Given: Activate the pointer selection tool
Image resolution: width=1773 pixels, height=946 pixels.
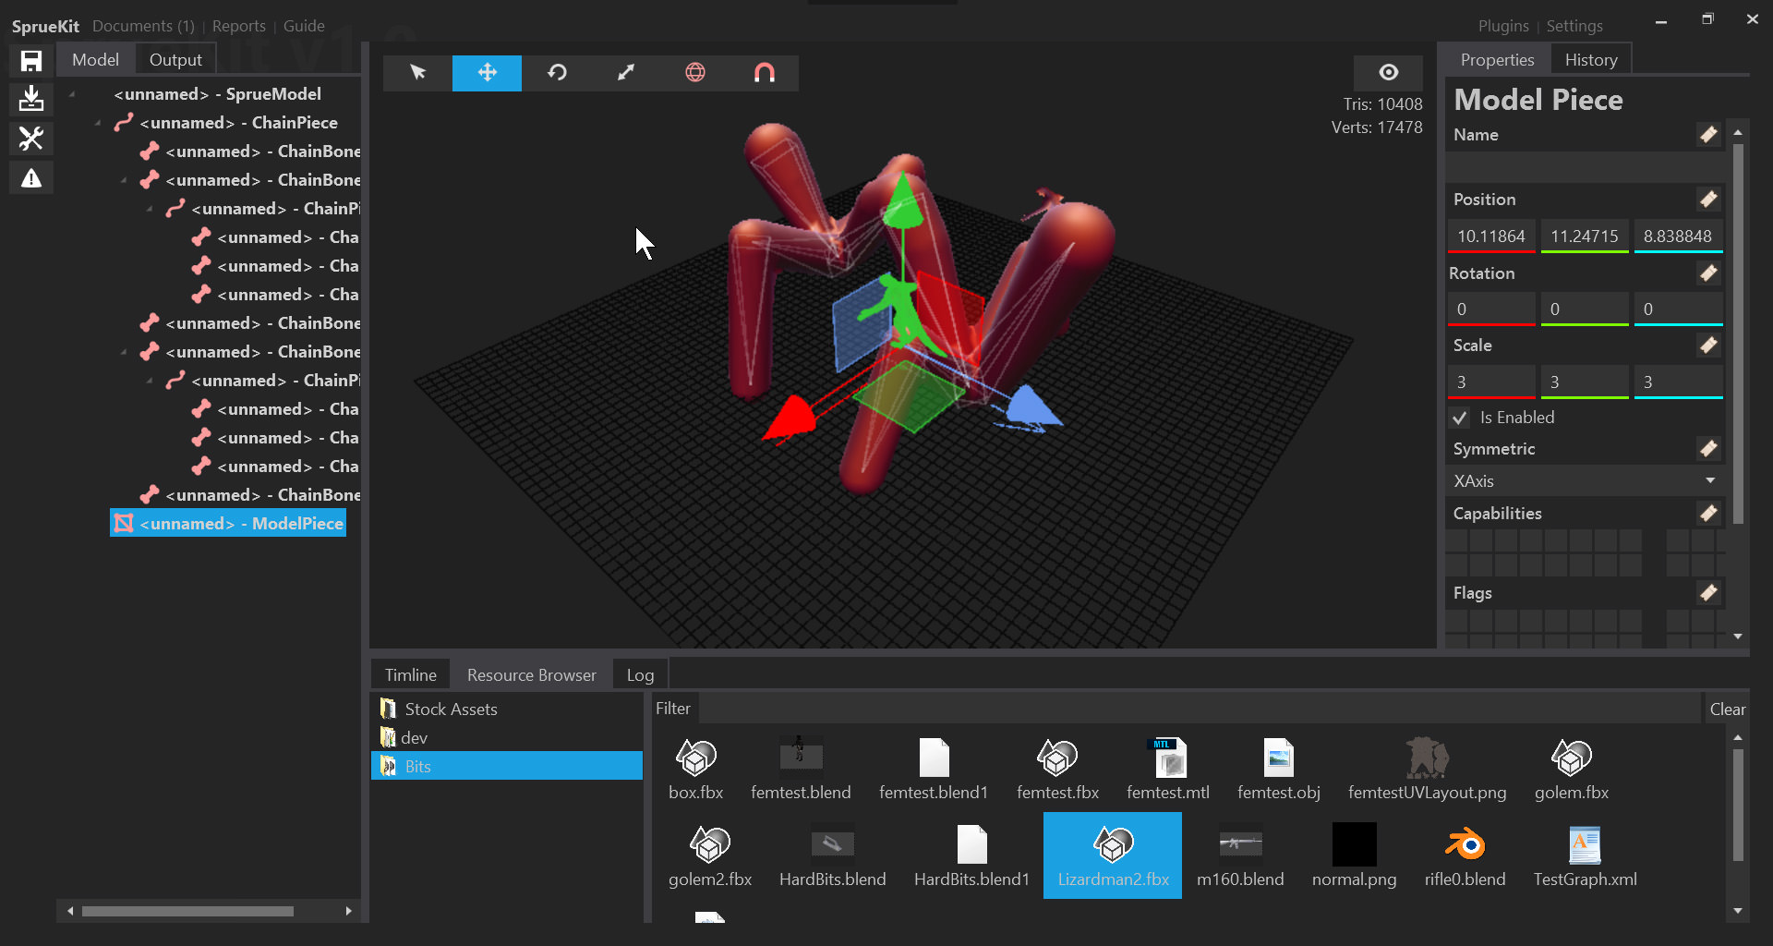Looking at the screenshot, I should coord(417,73).
